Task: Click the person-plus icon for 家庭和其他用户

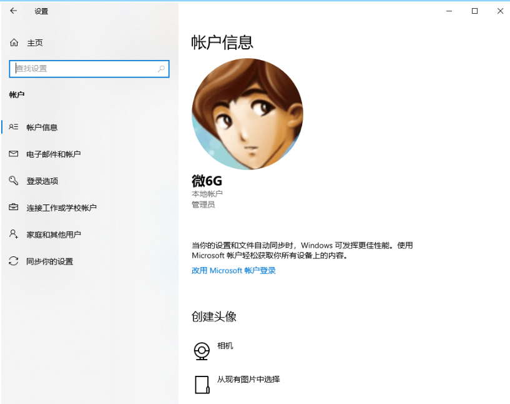Action: [13, 234]
